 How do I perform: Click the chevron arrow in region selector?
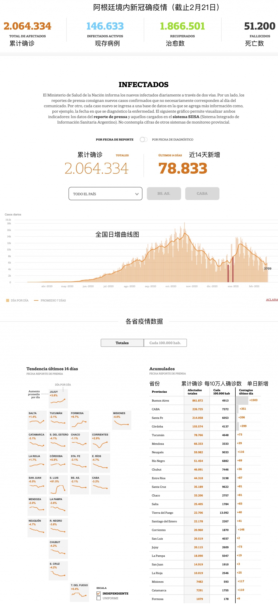[x=137, y=194]
